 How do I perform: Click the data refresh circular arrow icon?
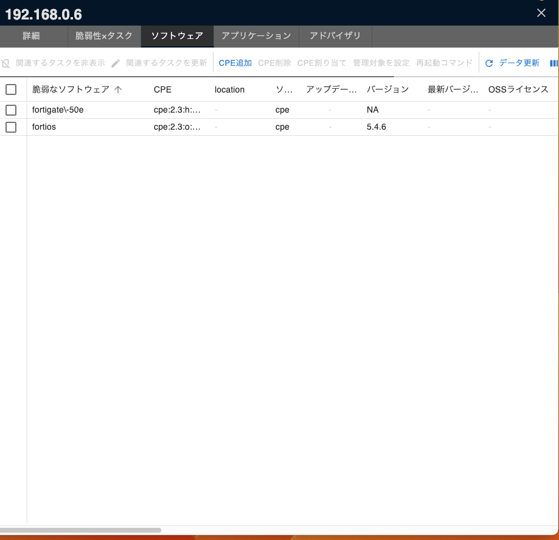[489, 63]
